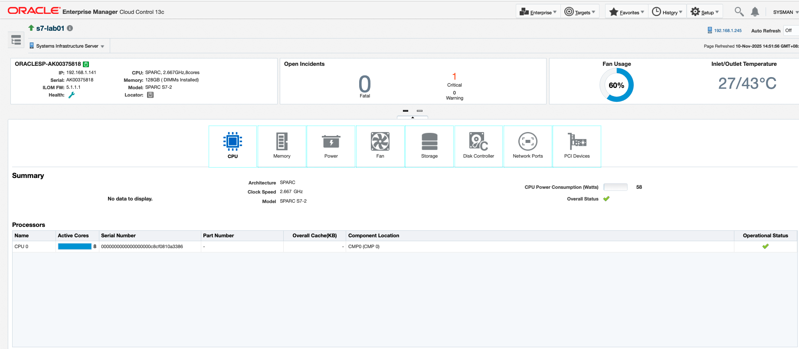Viewport: 799px width, 349px height.
Task: Click the CPU 0 Active Cores bar
Action: click(75, 246)
